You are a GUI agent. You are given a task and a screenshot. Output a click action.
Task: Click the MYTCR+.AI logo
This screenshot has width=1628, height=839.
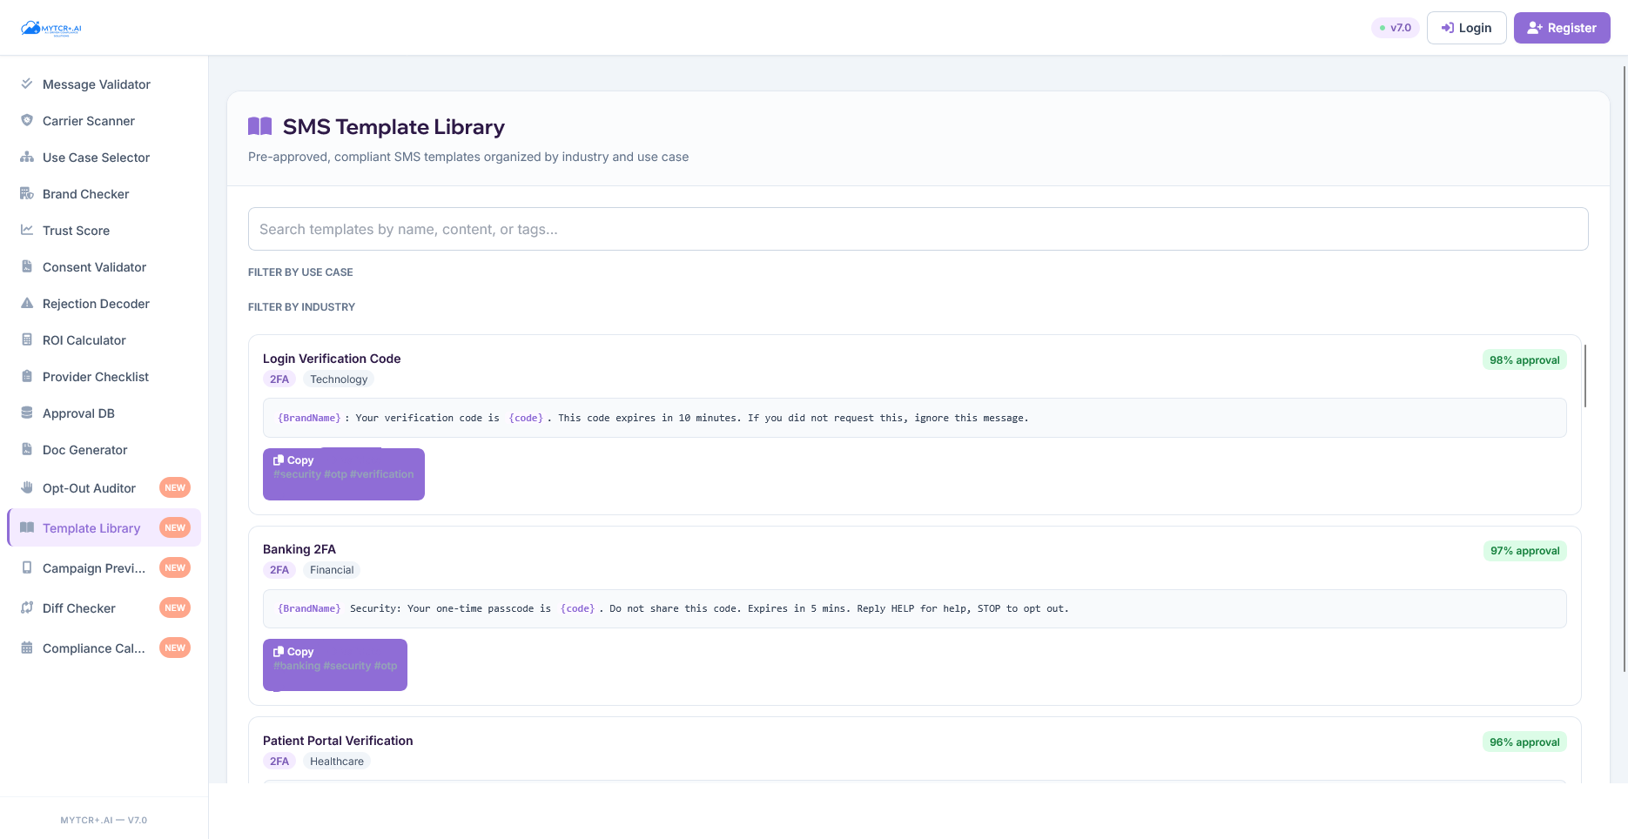51,27
